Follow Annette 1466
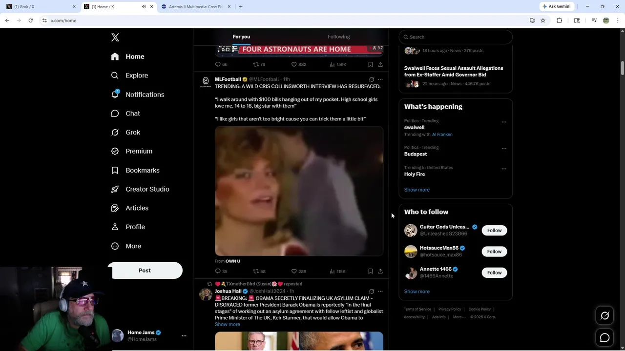This screenshot has height=351, width=625. click(494, 273)
